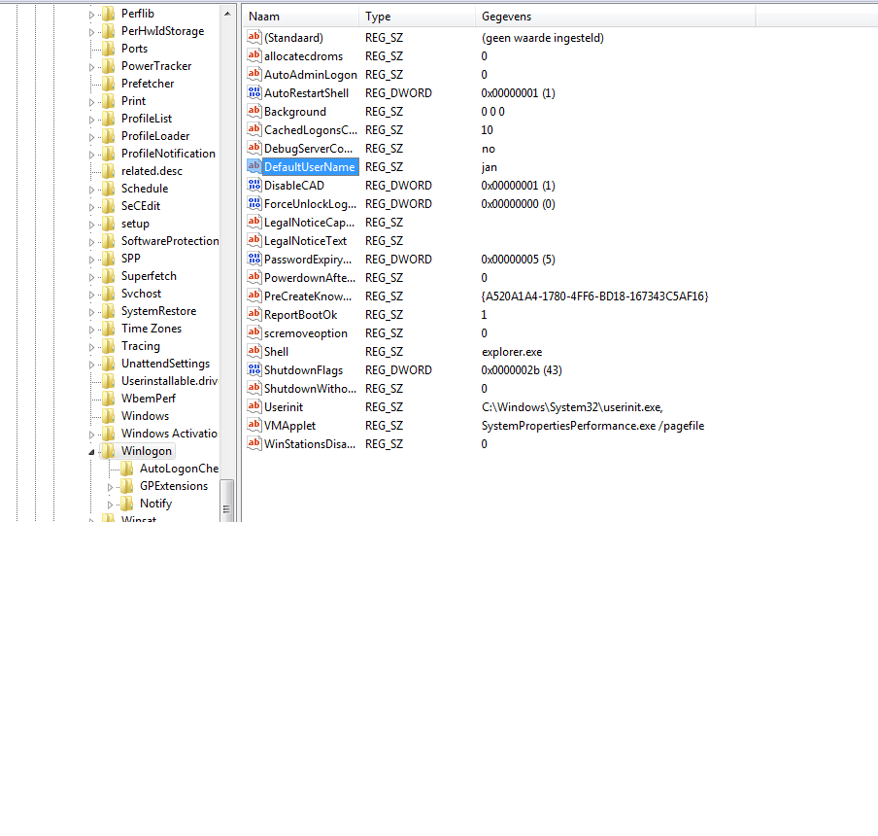Expand the Svchost key

click(x=92, y=295)
